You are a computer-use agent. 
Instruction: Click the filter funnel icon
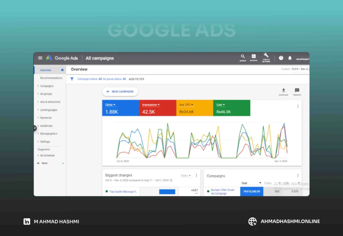(72, 79)
